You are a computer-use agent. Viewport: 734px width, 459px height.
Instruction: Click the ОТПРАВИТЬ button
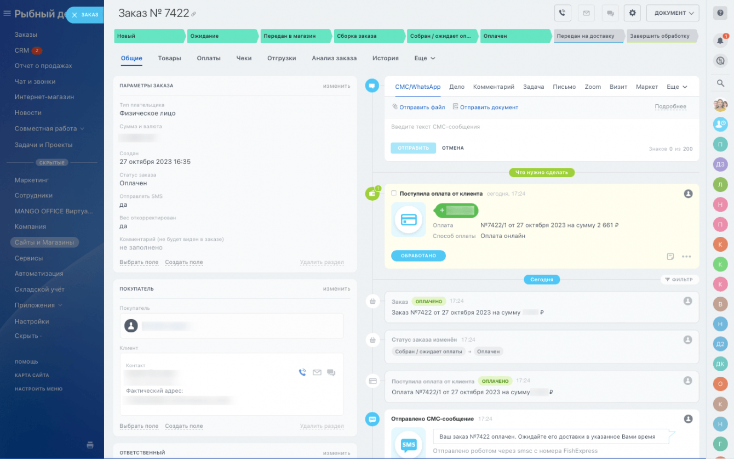click(413, 148)
